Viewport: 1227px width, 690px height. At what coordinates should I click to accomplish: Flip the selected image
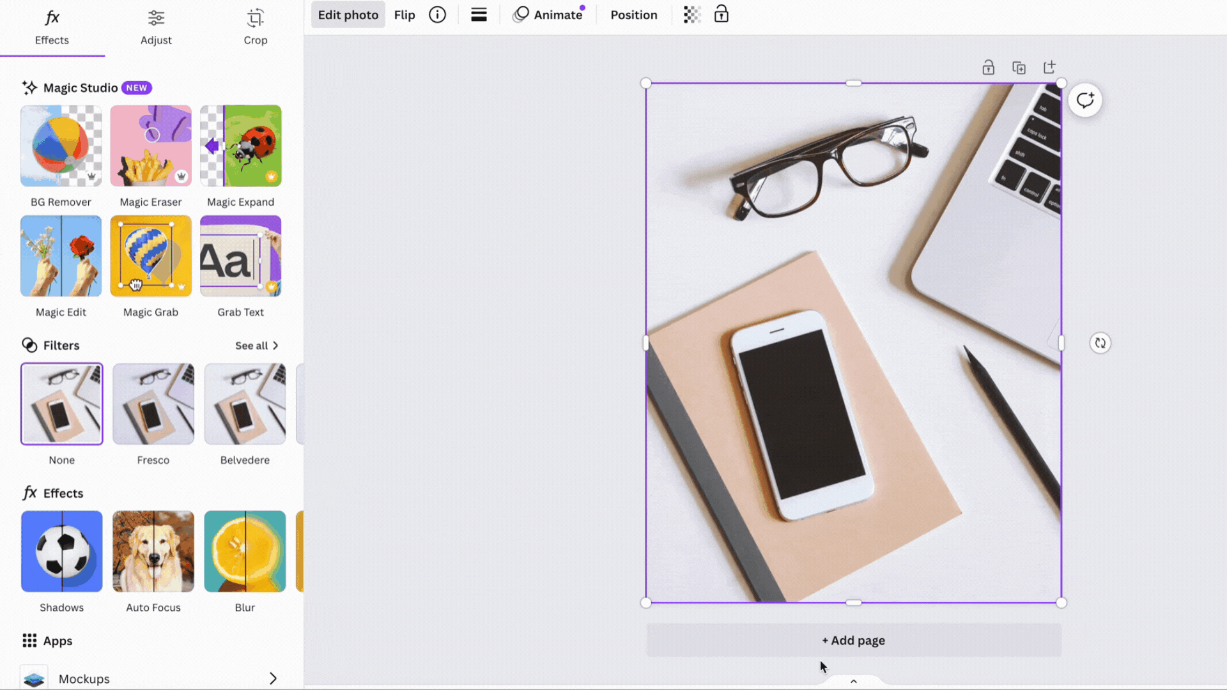coord(405,14)
